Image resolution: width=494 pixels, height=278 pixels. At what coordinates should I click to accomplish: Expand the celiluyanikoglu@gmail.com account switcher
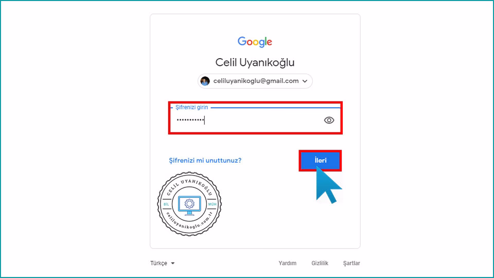(255, 81)
